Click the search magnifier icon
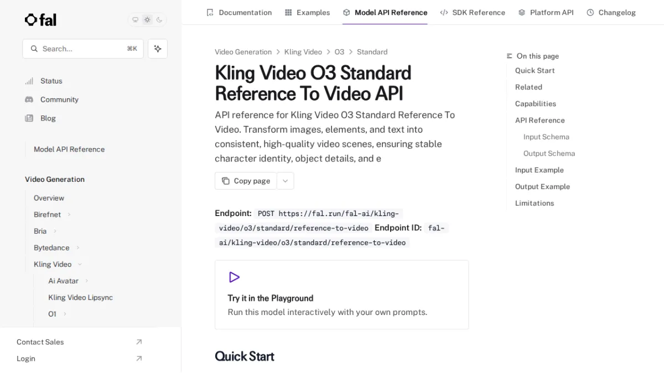 pos(34,49)
